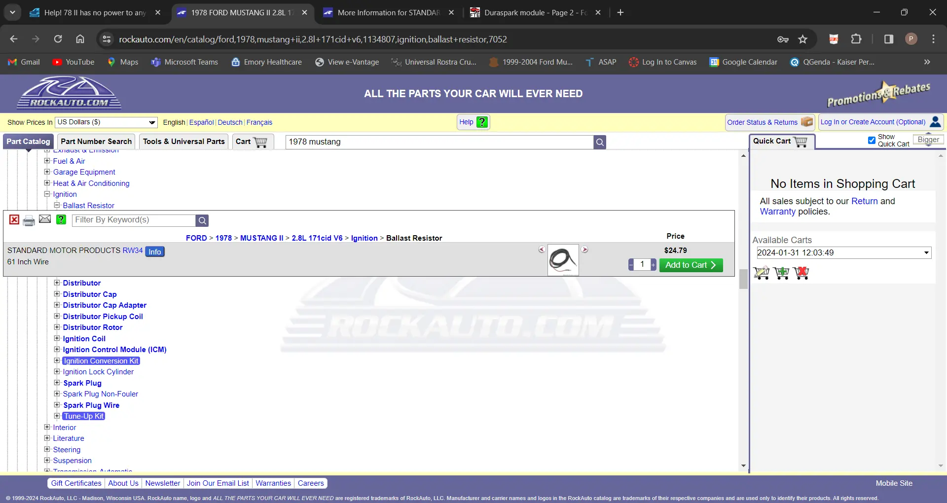Click the catalog scrollbar thumb
The image size is (947, 503).
(744, 279)
